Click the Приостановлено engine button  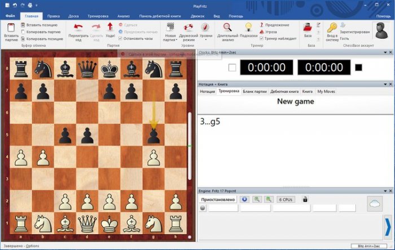click(218, 199)
